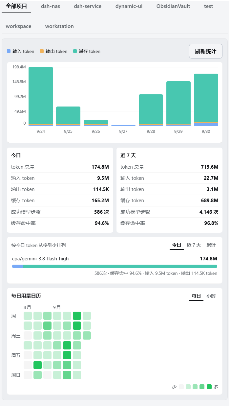Click the 4,146 次 model steps value
231x406 pixels.
209,212
